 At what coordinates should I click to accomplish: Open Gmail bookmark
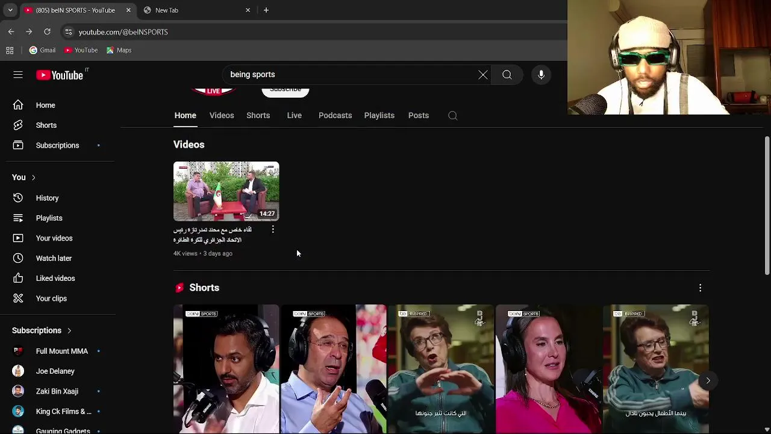(42, 50)
